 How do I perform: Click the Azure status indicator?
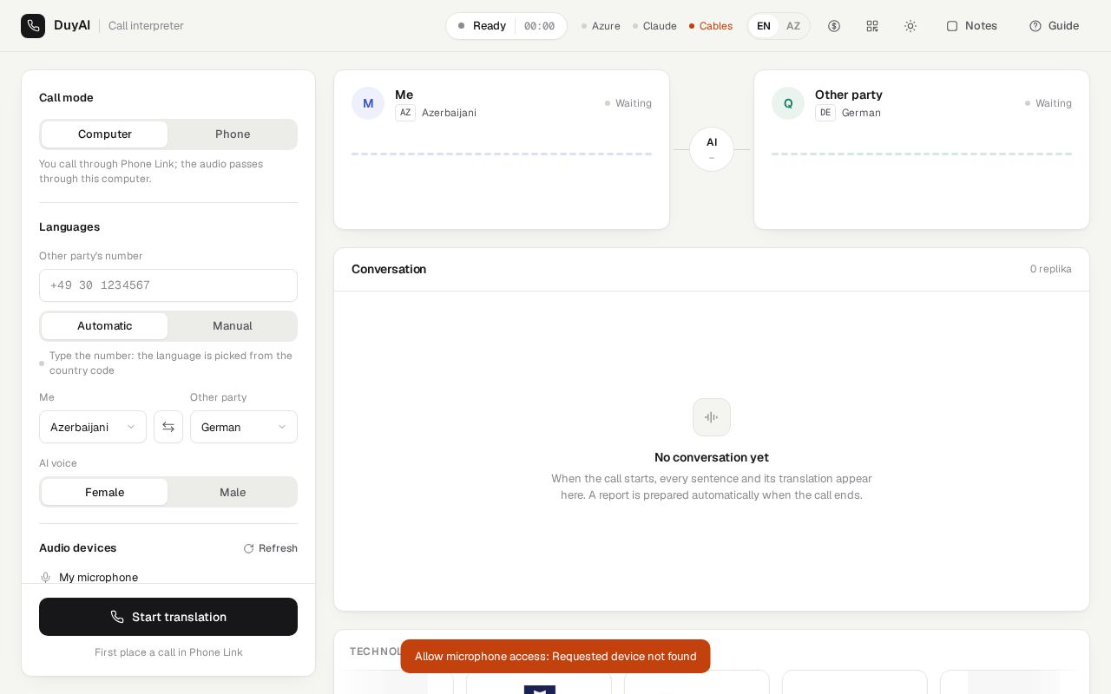pyautogui.click(x=601, y=26)
